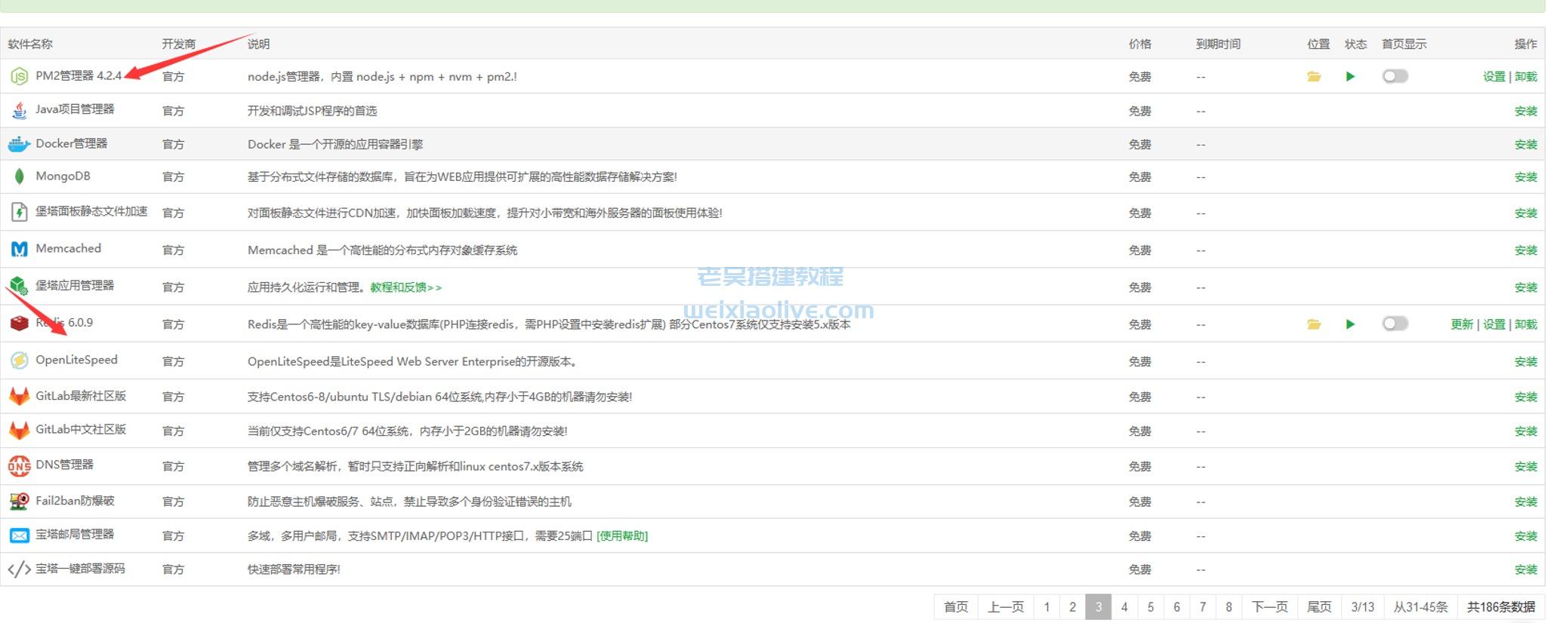Click PM2 manager green run status icon

pos(1350,76)
